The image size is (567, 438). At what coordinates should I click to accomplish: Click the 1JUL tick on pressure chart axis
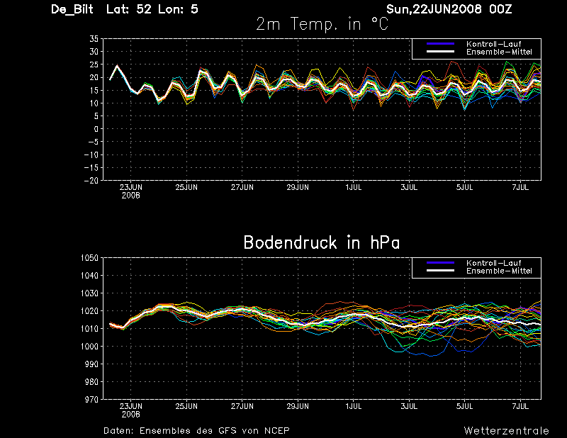click(353, 407)
